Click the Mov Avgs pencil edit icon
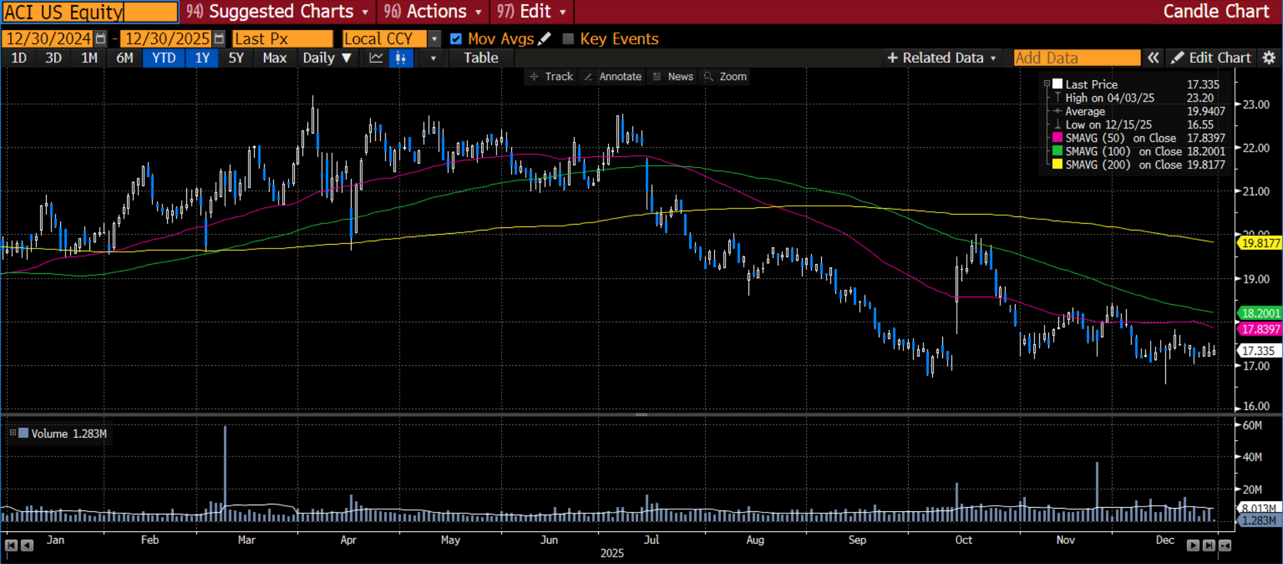Viewport: 1283px width, 564px height. pos(545,39)
